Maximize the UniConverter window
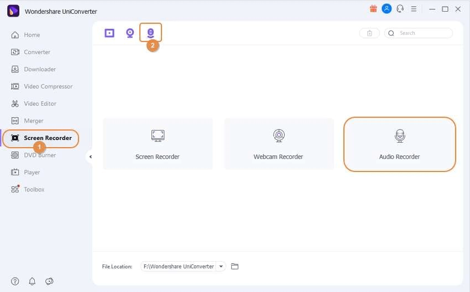 pyautogui.click(x=445, y=9)
